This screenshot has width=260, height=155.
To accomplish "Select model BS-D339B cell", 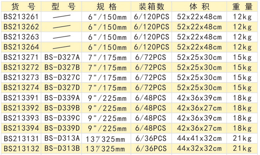I will click(x=62, y=108).
